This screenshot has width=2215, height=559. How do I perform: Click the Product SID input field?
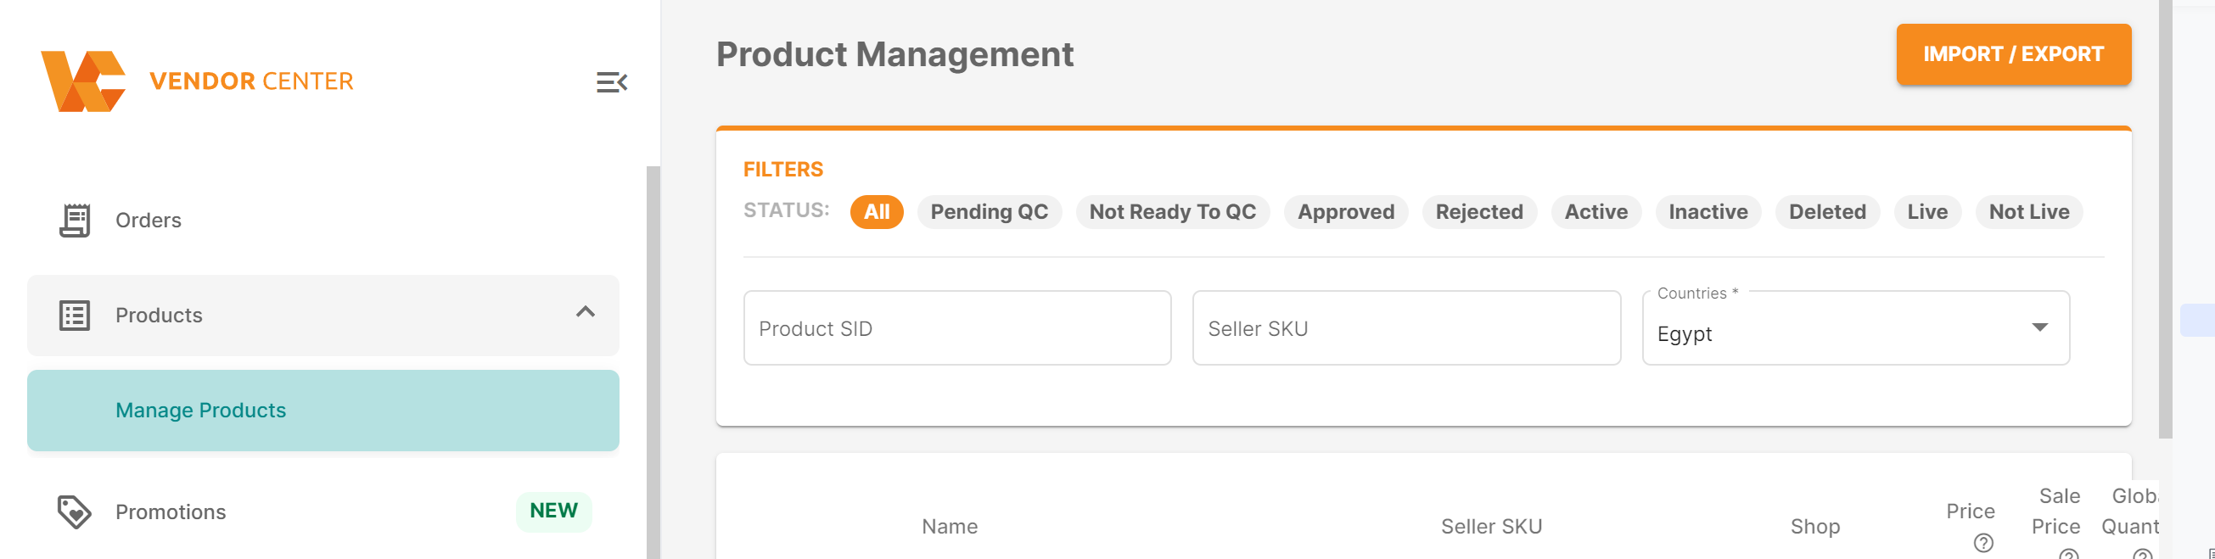click(x=956, y=328)
